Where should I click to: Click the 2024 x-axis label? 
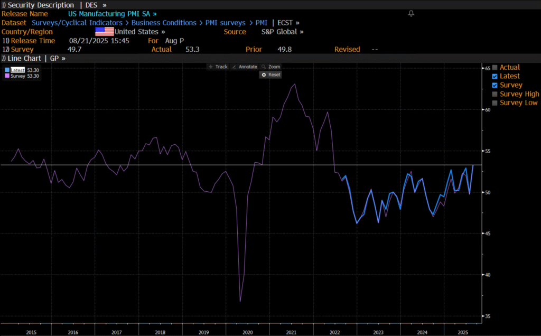tap(422, 332)
